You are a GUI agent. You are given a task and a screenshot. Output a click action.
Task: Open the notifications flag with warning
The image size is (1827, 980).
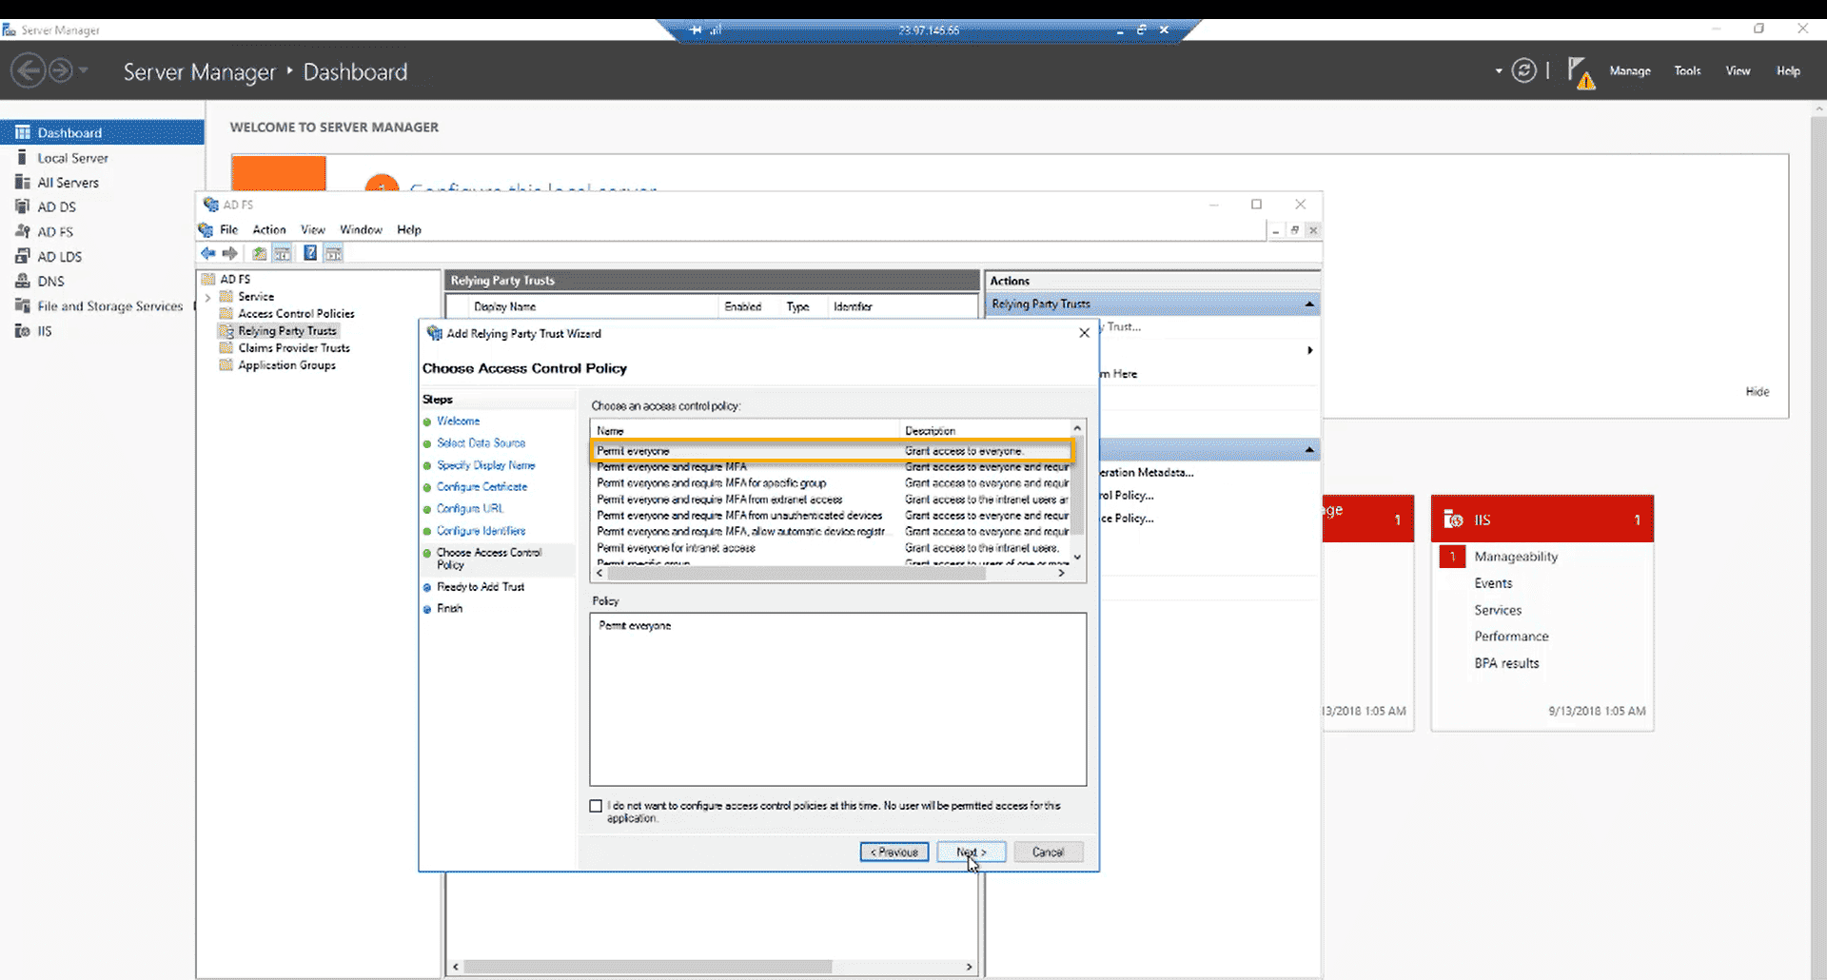(1580, 72)
